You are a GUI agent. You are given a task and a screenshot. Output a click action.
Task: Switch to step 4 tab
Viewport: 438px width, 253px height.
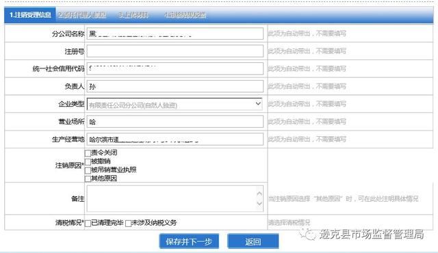point(185,15)
